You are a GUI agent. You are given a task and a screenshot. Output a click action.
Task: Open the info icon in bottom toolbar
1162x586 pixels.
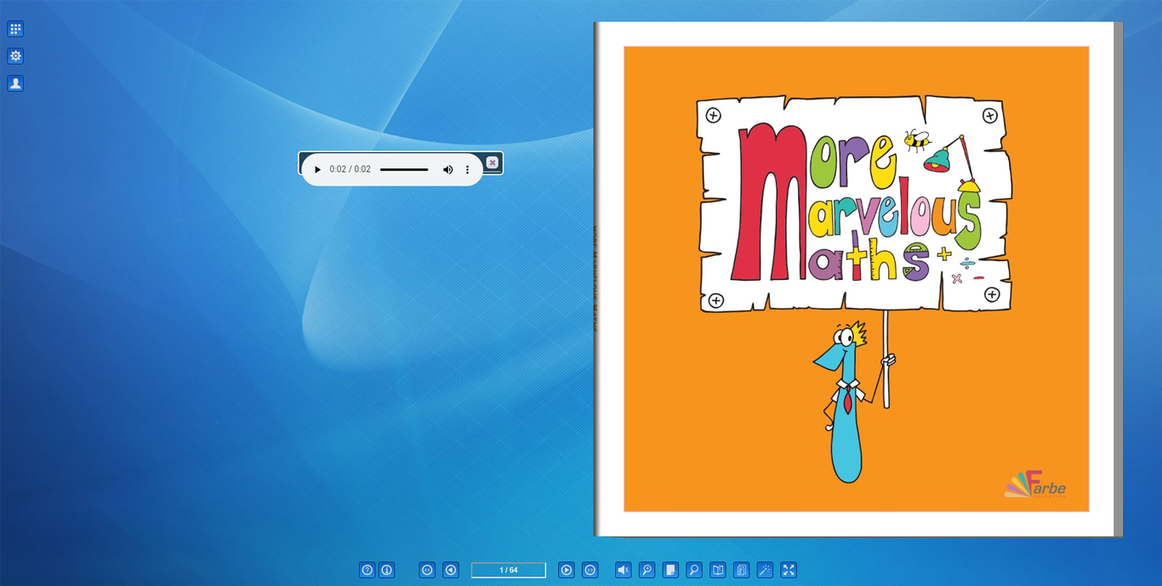[387, 570]
